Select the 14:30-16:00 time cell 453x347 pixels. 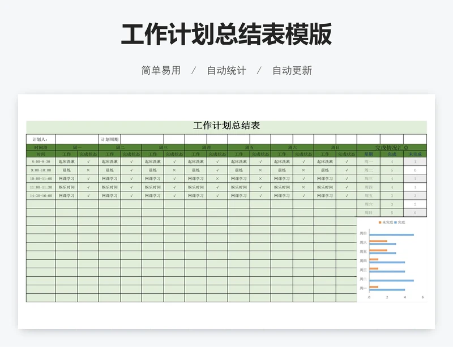pos(41,196)
